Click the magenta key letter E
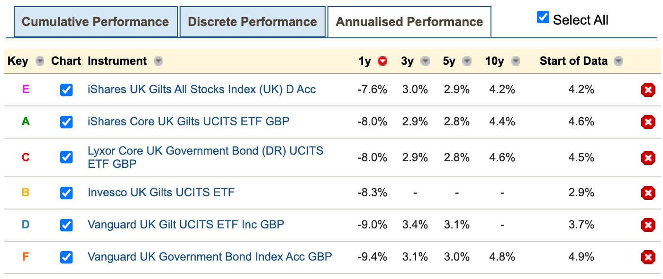 click(26, 90)
